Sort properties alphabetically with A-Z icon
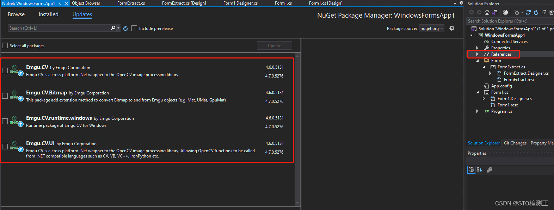 (x=479, y=170)
